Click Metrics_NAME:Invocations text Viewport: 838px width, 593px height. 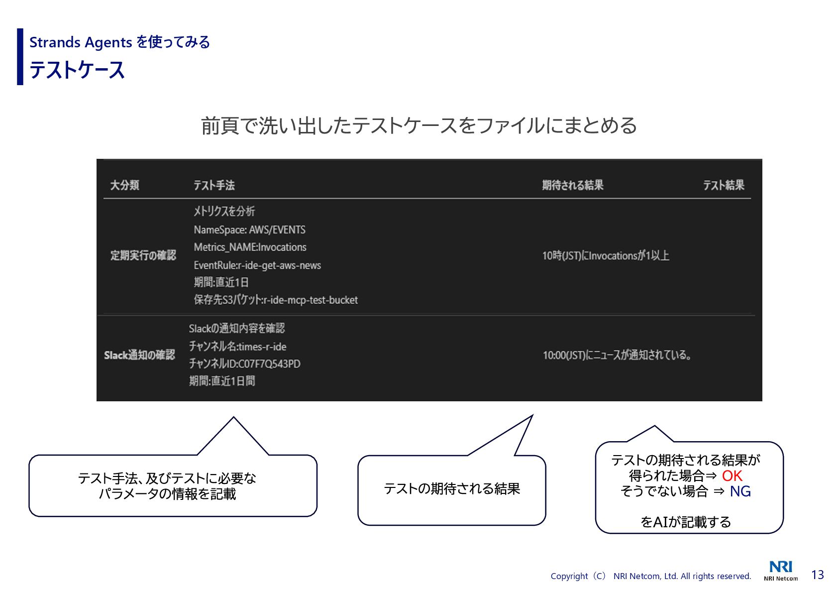(x=250, y=247)
